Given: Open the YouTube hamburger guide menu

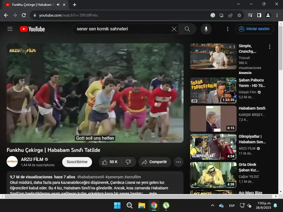Looking at the screenshot, I should coord(10,29).
